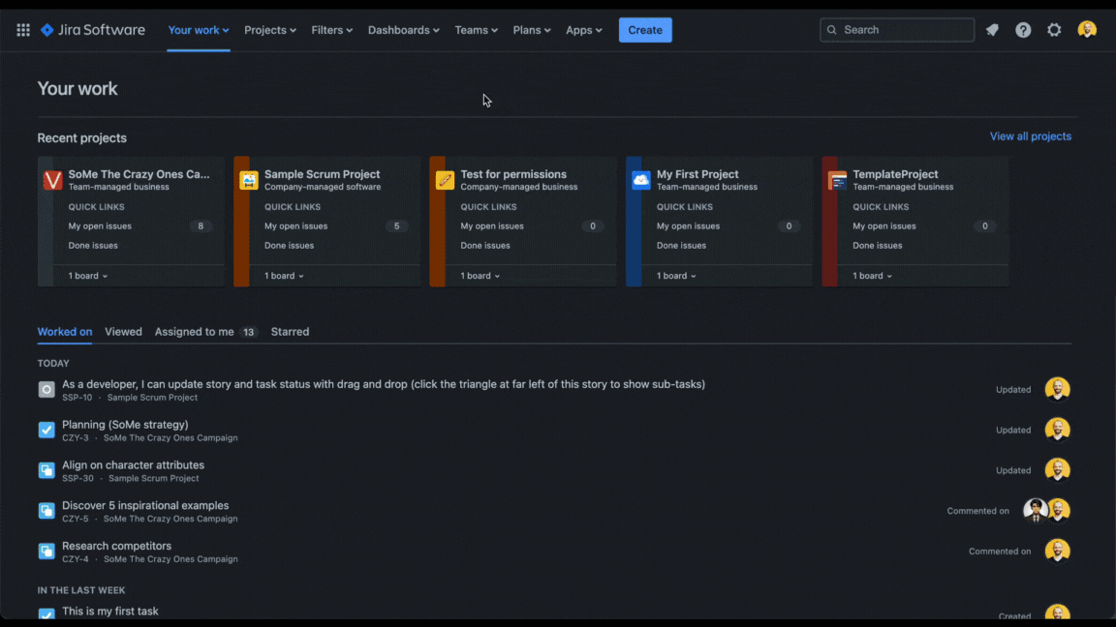Click the avatar on the SSP-10 row
This screenshot has height=627, width=1116.
pyautogui.click(x=1058, y=390)
